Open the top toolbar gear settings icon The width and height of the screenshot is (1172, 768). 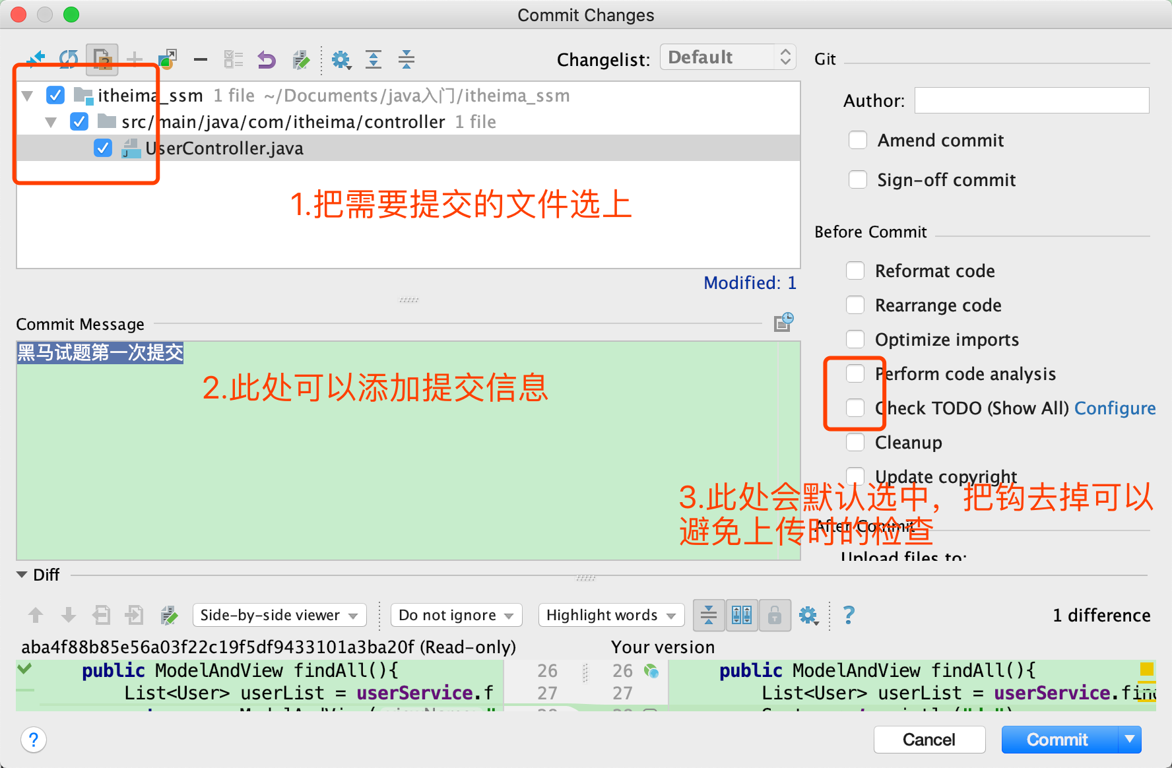point(341,60)
